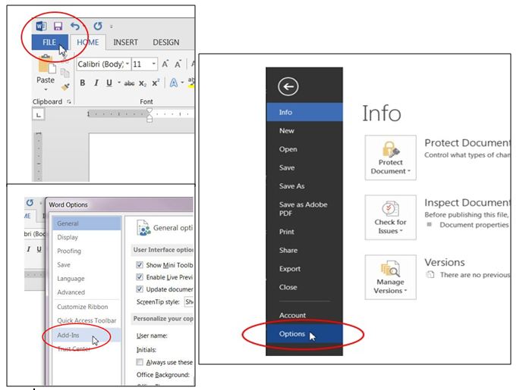
Task: Select Save As in the backstage menu
Action: [x=304, y=186]
